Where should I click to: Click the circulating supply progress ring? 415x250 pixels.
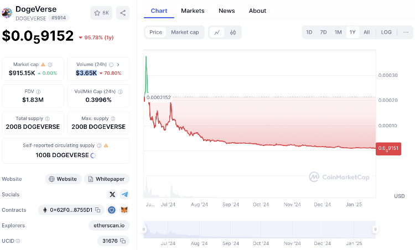[93, 155]
